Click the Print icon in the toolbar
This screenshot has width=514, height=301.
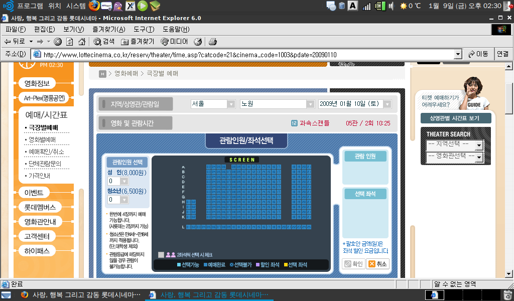213,42
